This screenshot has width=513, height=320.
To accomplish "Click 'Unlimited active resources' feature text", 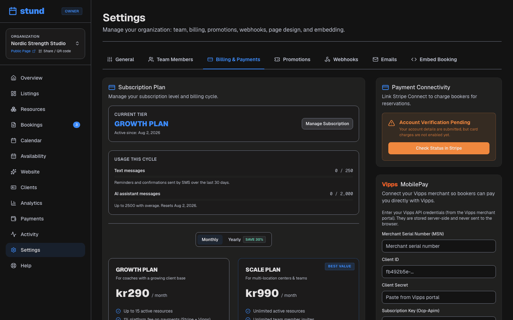I will [279, 311].
